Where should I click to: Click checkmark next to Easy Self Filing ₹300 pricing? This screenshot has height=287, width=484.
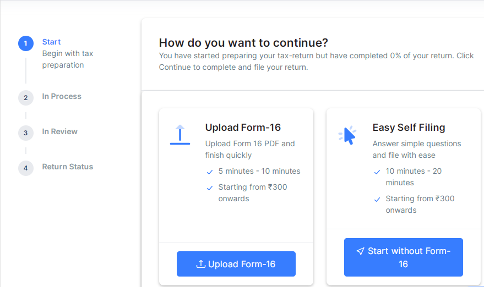click(x=377, y=200)
